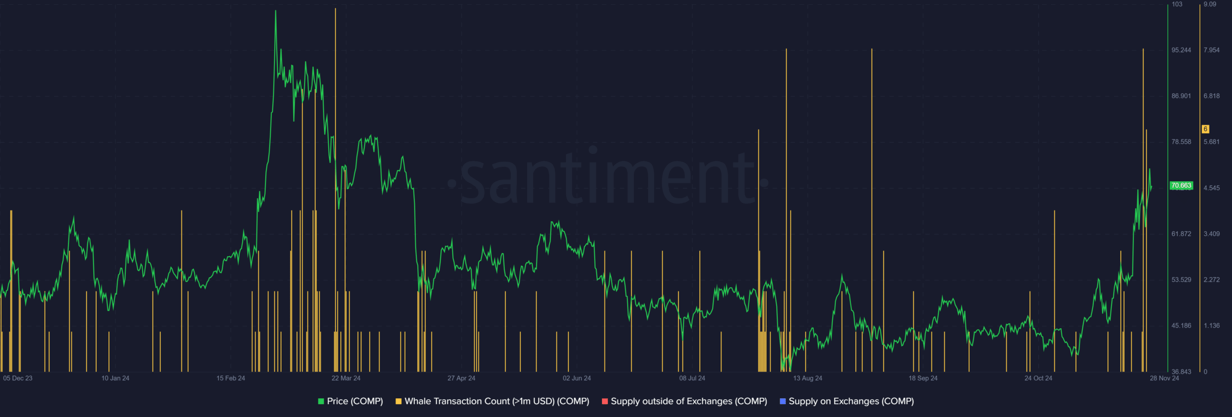Click the 10 Jan 24 date label
The height and width of the screenshot is (417, 1232).
(x=115, y=378)
